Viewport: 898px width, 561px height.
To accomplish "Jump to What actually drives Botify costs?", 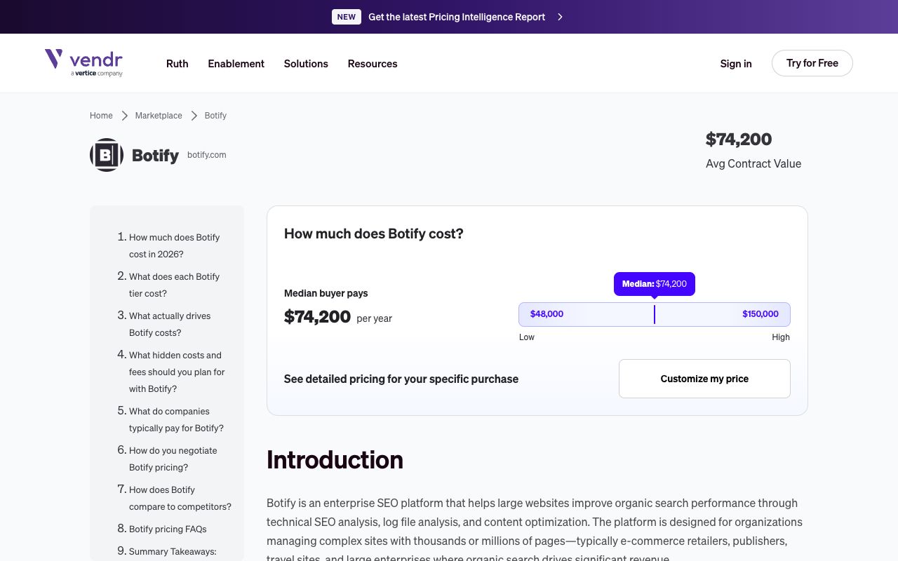I will click(x=170, y=324).
